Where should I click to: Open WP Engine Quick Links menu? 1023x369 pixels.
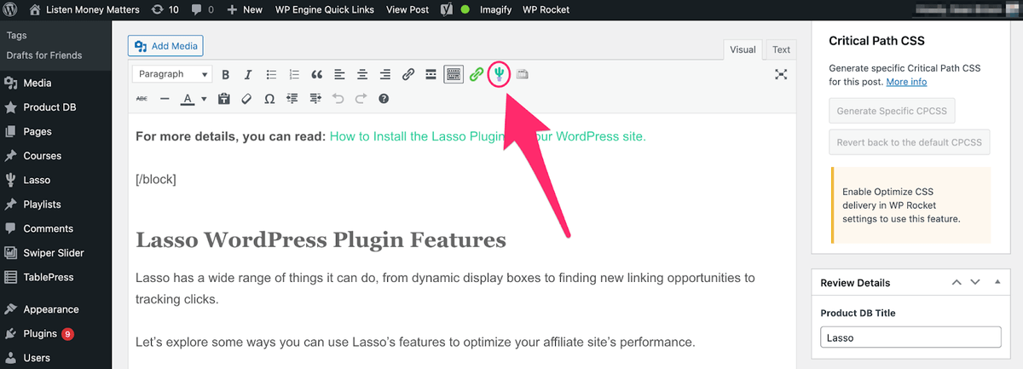[x=324, y=10]
